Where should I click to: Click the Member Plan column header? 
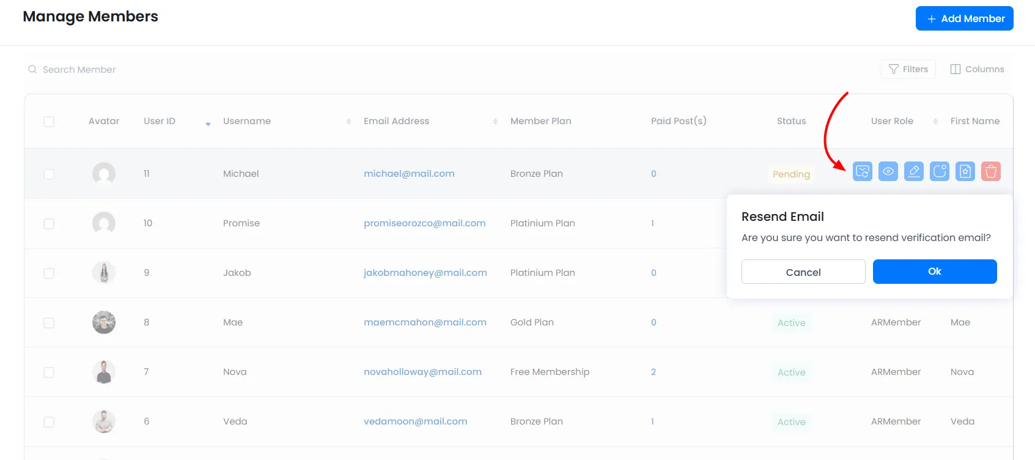coord(540,121)
